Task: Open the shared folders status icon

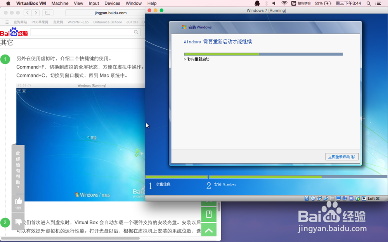Action: coord(332,198)
